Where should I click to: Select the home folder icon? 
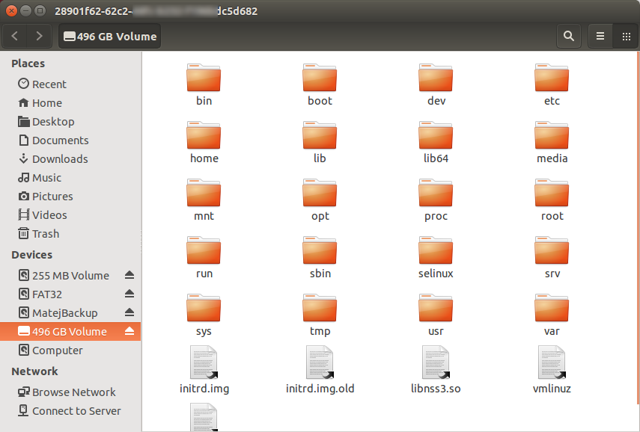pos(204,136)
